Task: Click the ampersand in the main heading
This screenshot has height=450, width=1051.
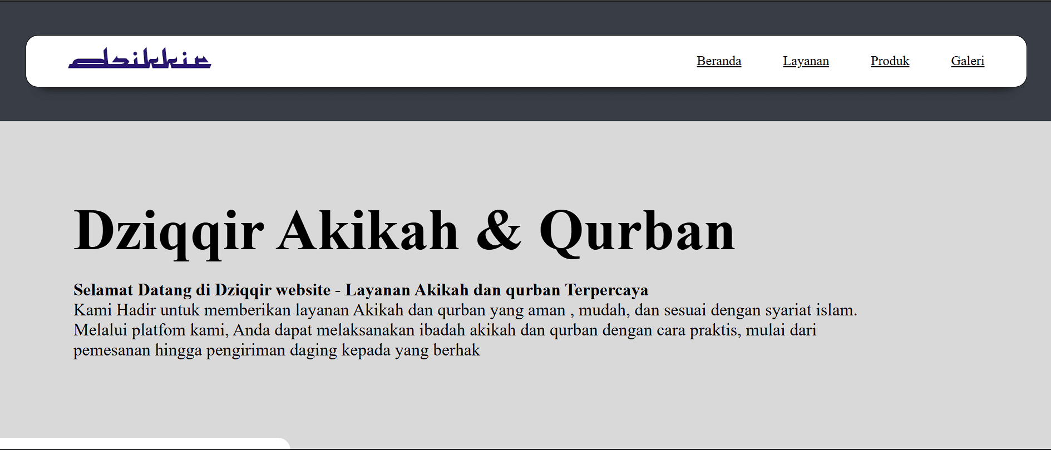Action: coord(499,230)
